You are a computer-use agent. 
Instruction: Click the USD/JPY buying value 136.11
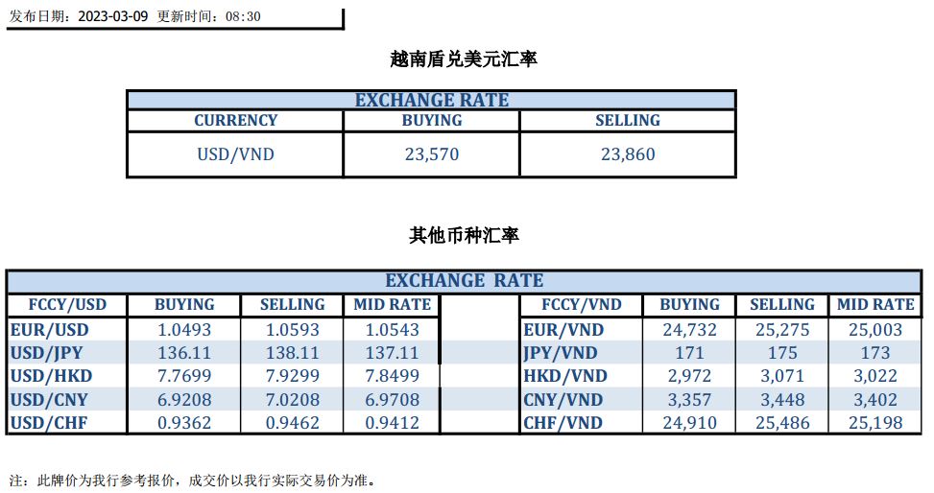coord(184,353)
